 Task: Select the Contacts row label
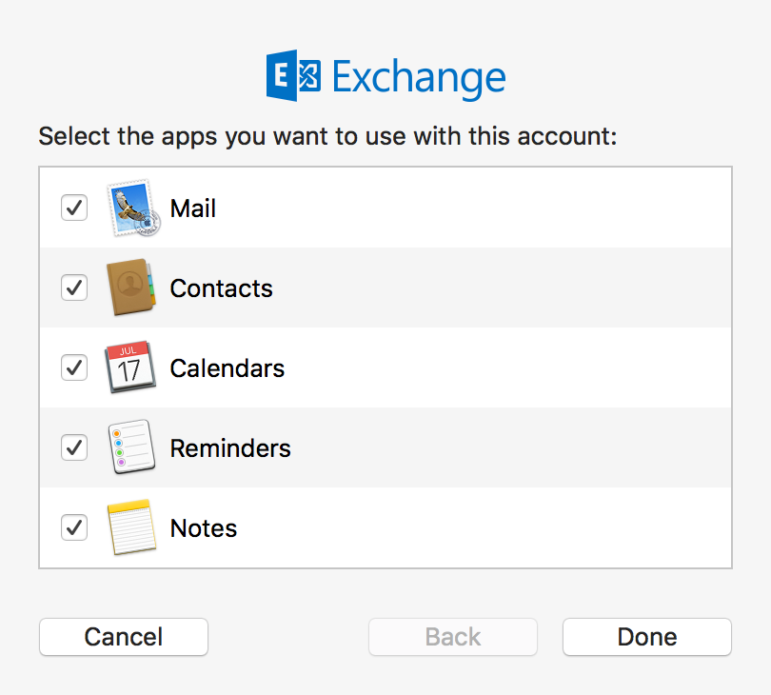click(x=221, y=288)
